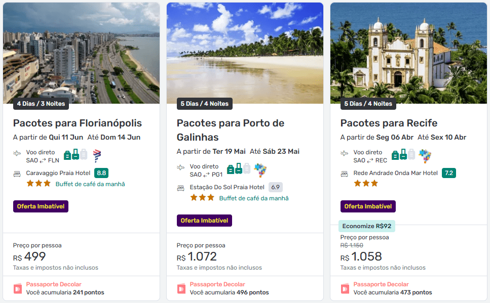
Task: Open the Florianópolis city photo
Action: (x=81, y=51)
